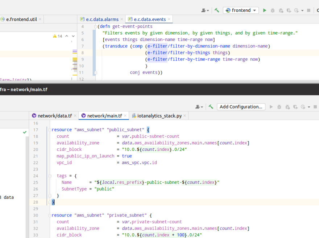Click the 'data' item in the left panel

pos(9,197)
